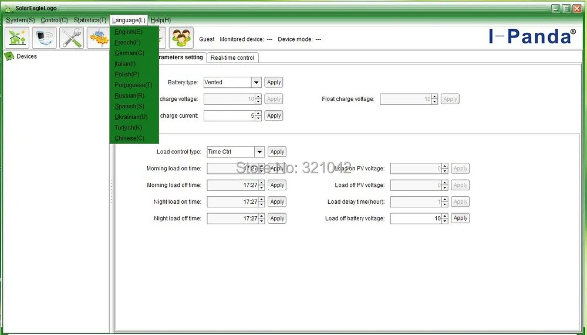This screenshot has height=335, width=587.
Task: Select Chinese(C) in the language list
Action: click(130, 138)
